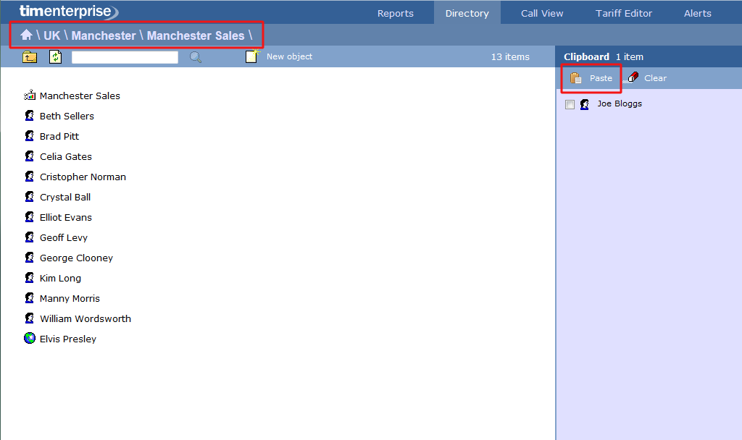Click the name 'Cristopher Norman'
The height and width of the screenshot is (440, 742).
pos(83,177)
